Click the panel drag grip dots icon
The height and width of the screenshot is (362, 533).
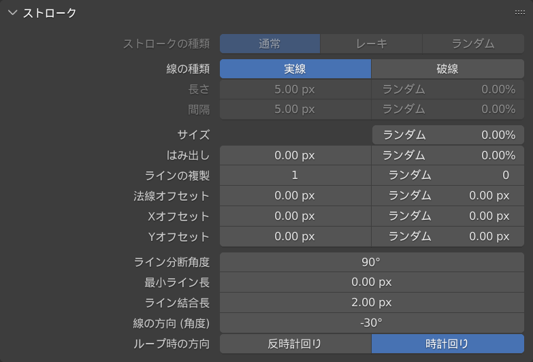(519, 13)
